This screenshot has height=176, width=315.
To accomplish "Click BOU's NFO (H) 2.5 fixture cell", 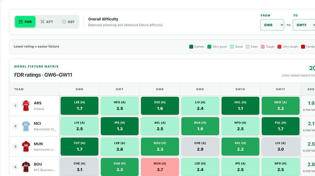I will (281, 167).
